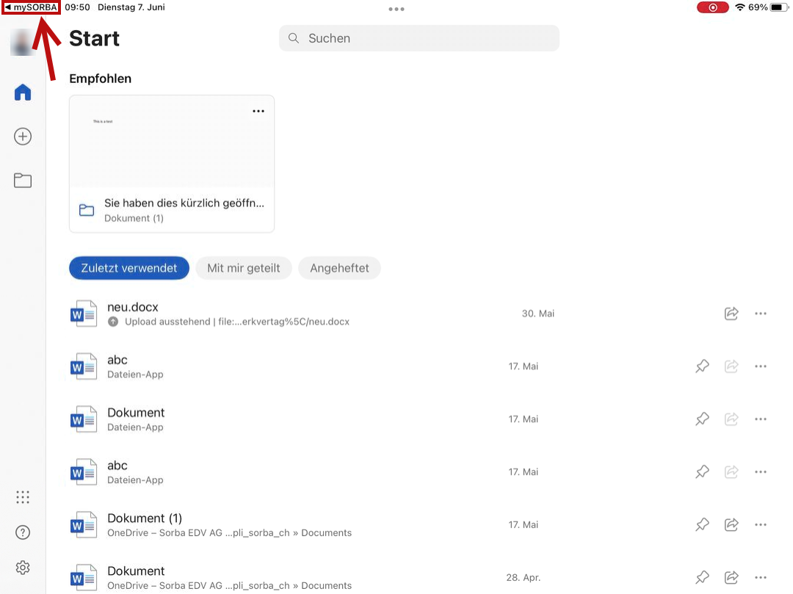Screen dimensions: 793x594
Task: Pin the first abc document
Action: point(702,366)
